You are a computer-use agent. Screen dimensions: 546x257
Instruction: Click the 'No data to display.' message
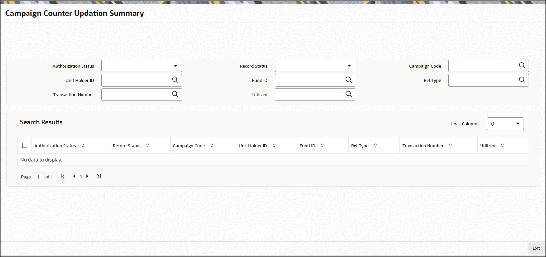41,160
